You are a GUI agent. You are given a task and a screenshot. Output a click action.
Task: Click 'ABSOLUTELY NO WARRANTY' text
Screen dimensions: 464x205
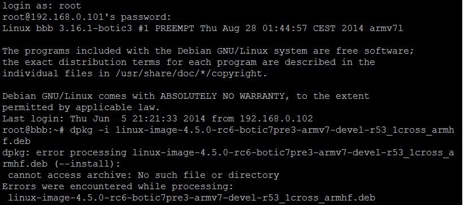point(223,96)
